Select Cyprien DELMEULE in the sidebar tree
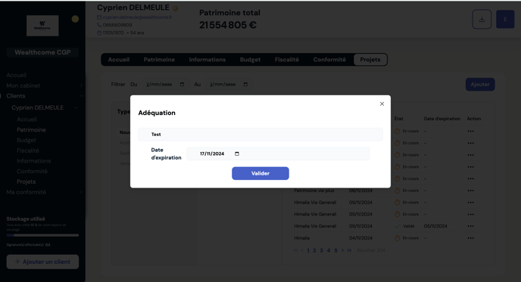Screen dimensions: 521x282 (38, 107)
